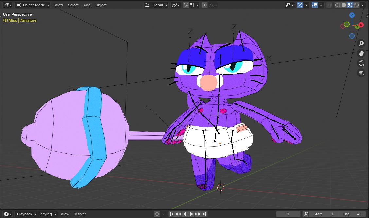Open the Playback popover
Viewport: 369px width, 218px height.
[x=26, y=214]
